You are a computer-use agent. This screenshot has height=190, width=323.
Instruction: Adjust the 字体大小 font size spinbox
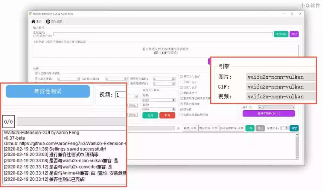pyautogui.click(x=284, y=128)
